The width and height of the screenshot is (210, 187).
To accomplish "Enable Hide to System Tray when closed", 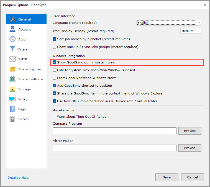I will (54, 70).
